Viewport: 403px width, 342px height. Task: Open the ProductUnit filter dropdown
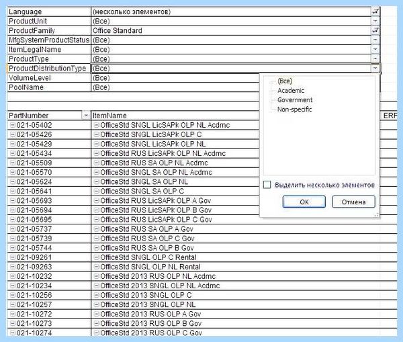[375, 21]
